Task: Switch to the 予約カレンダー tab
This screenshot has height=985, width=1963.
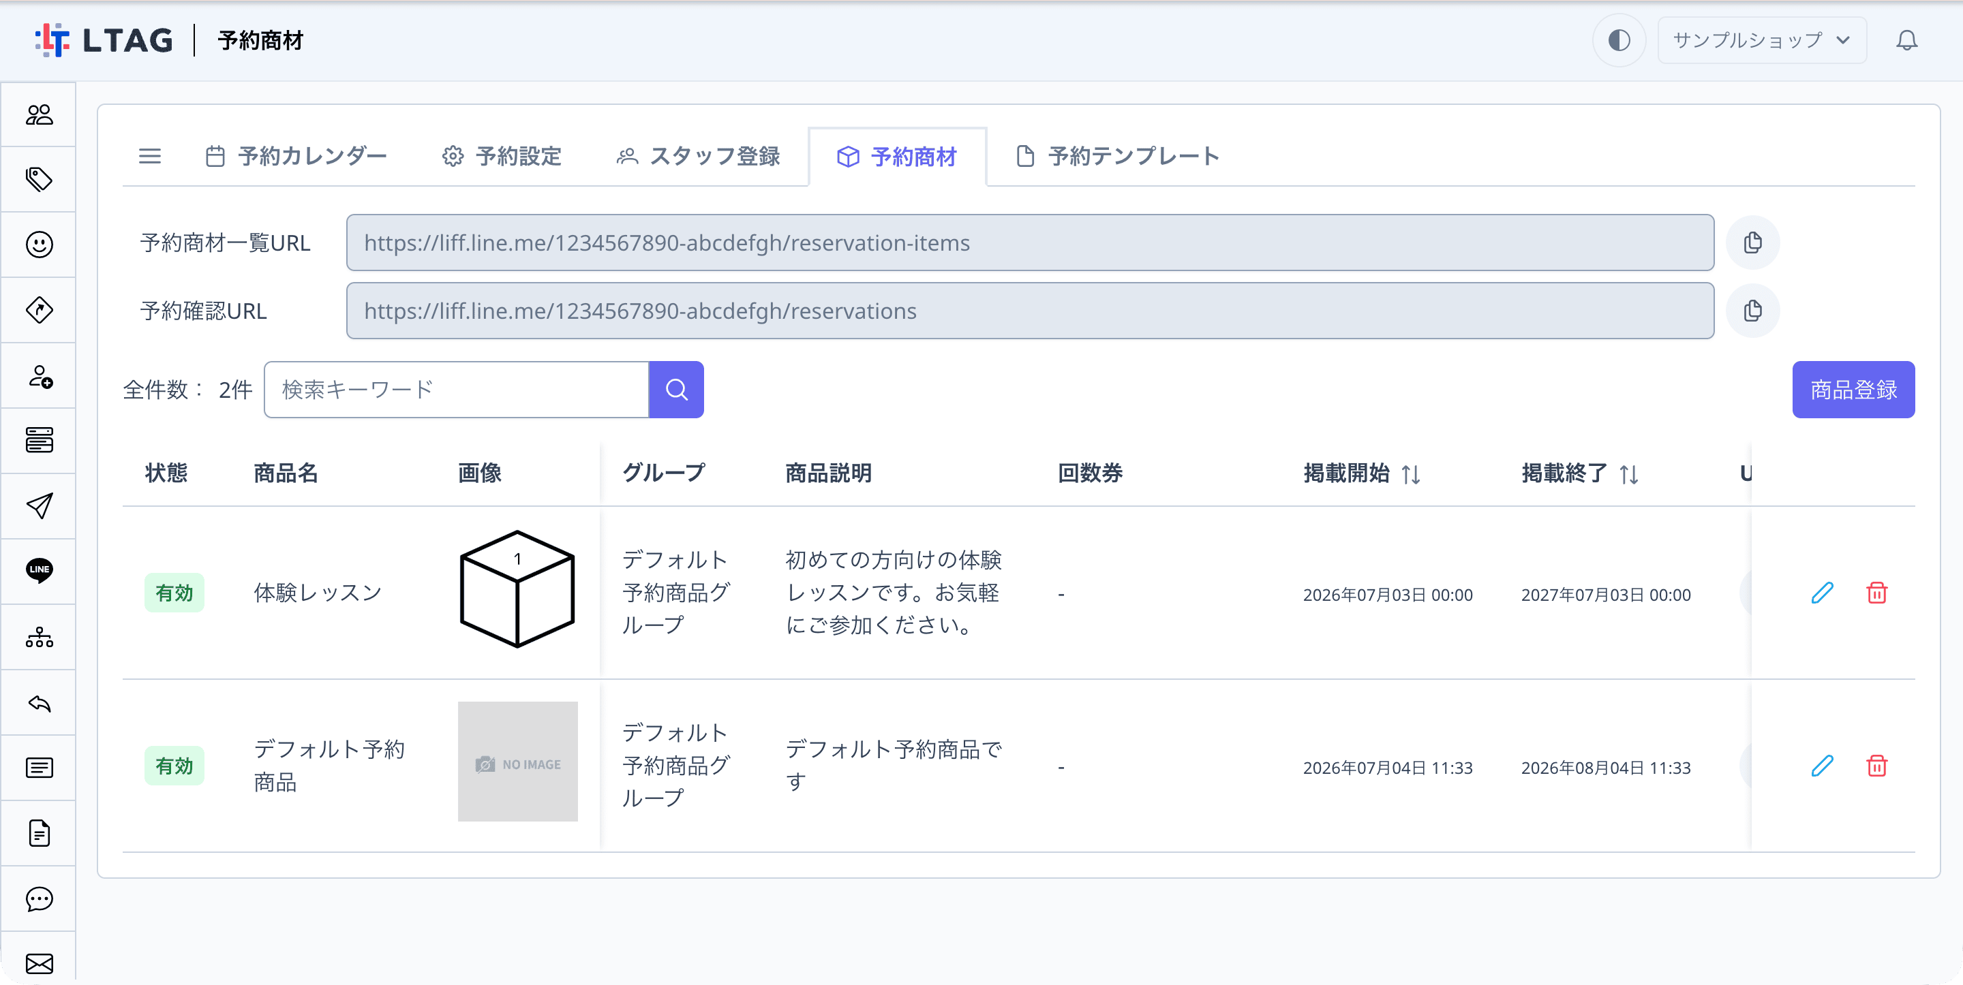Action: 297,156
